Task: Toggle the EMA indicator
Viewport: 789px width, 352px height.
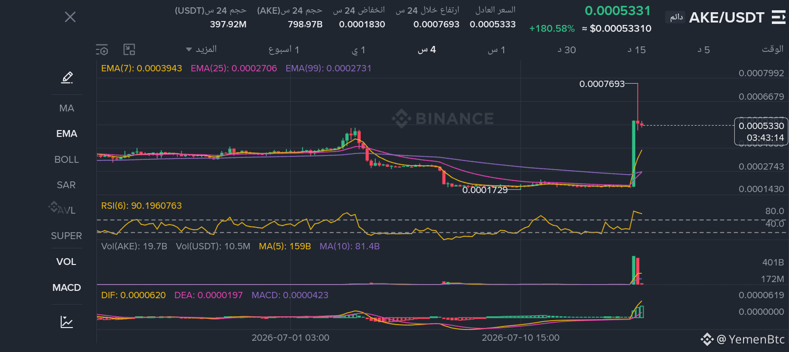Action: point(67,133)
